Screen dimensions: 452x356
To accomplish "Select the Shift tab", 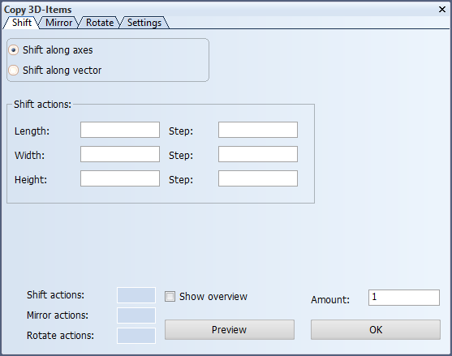I will coord(22,23).
